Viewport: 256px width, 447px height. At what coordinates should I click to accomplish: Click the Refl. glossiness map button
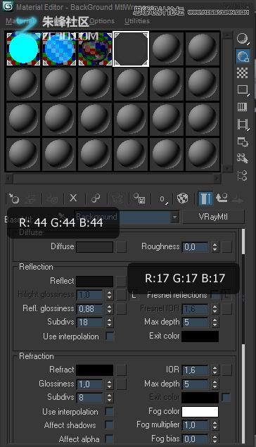tap(121, 309)
